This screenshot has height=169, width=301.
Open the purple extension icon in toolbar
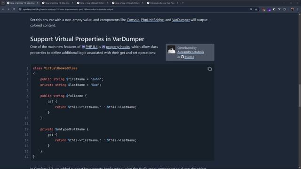[x=269, y=9]
